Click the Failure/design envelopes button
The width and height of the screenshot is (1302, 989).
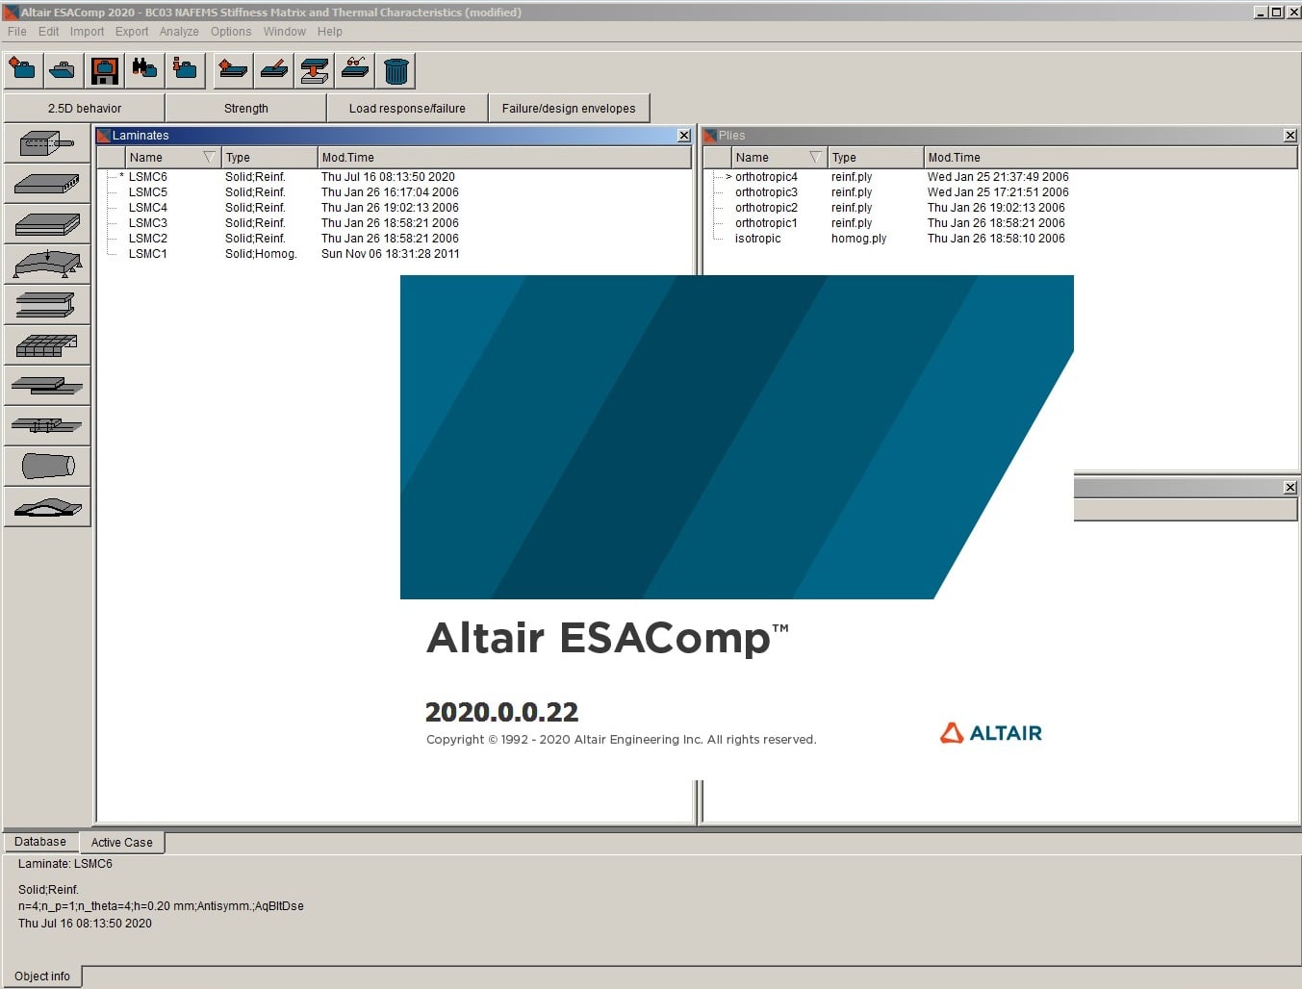[x=569, y=108]
